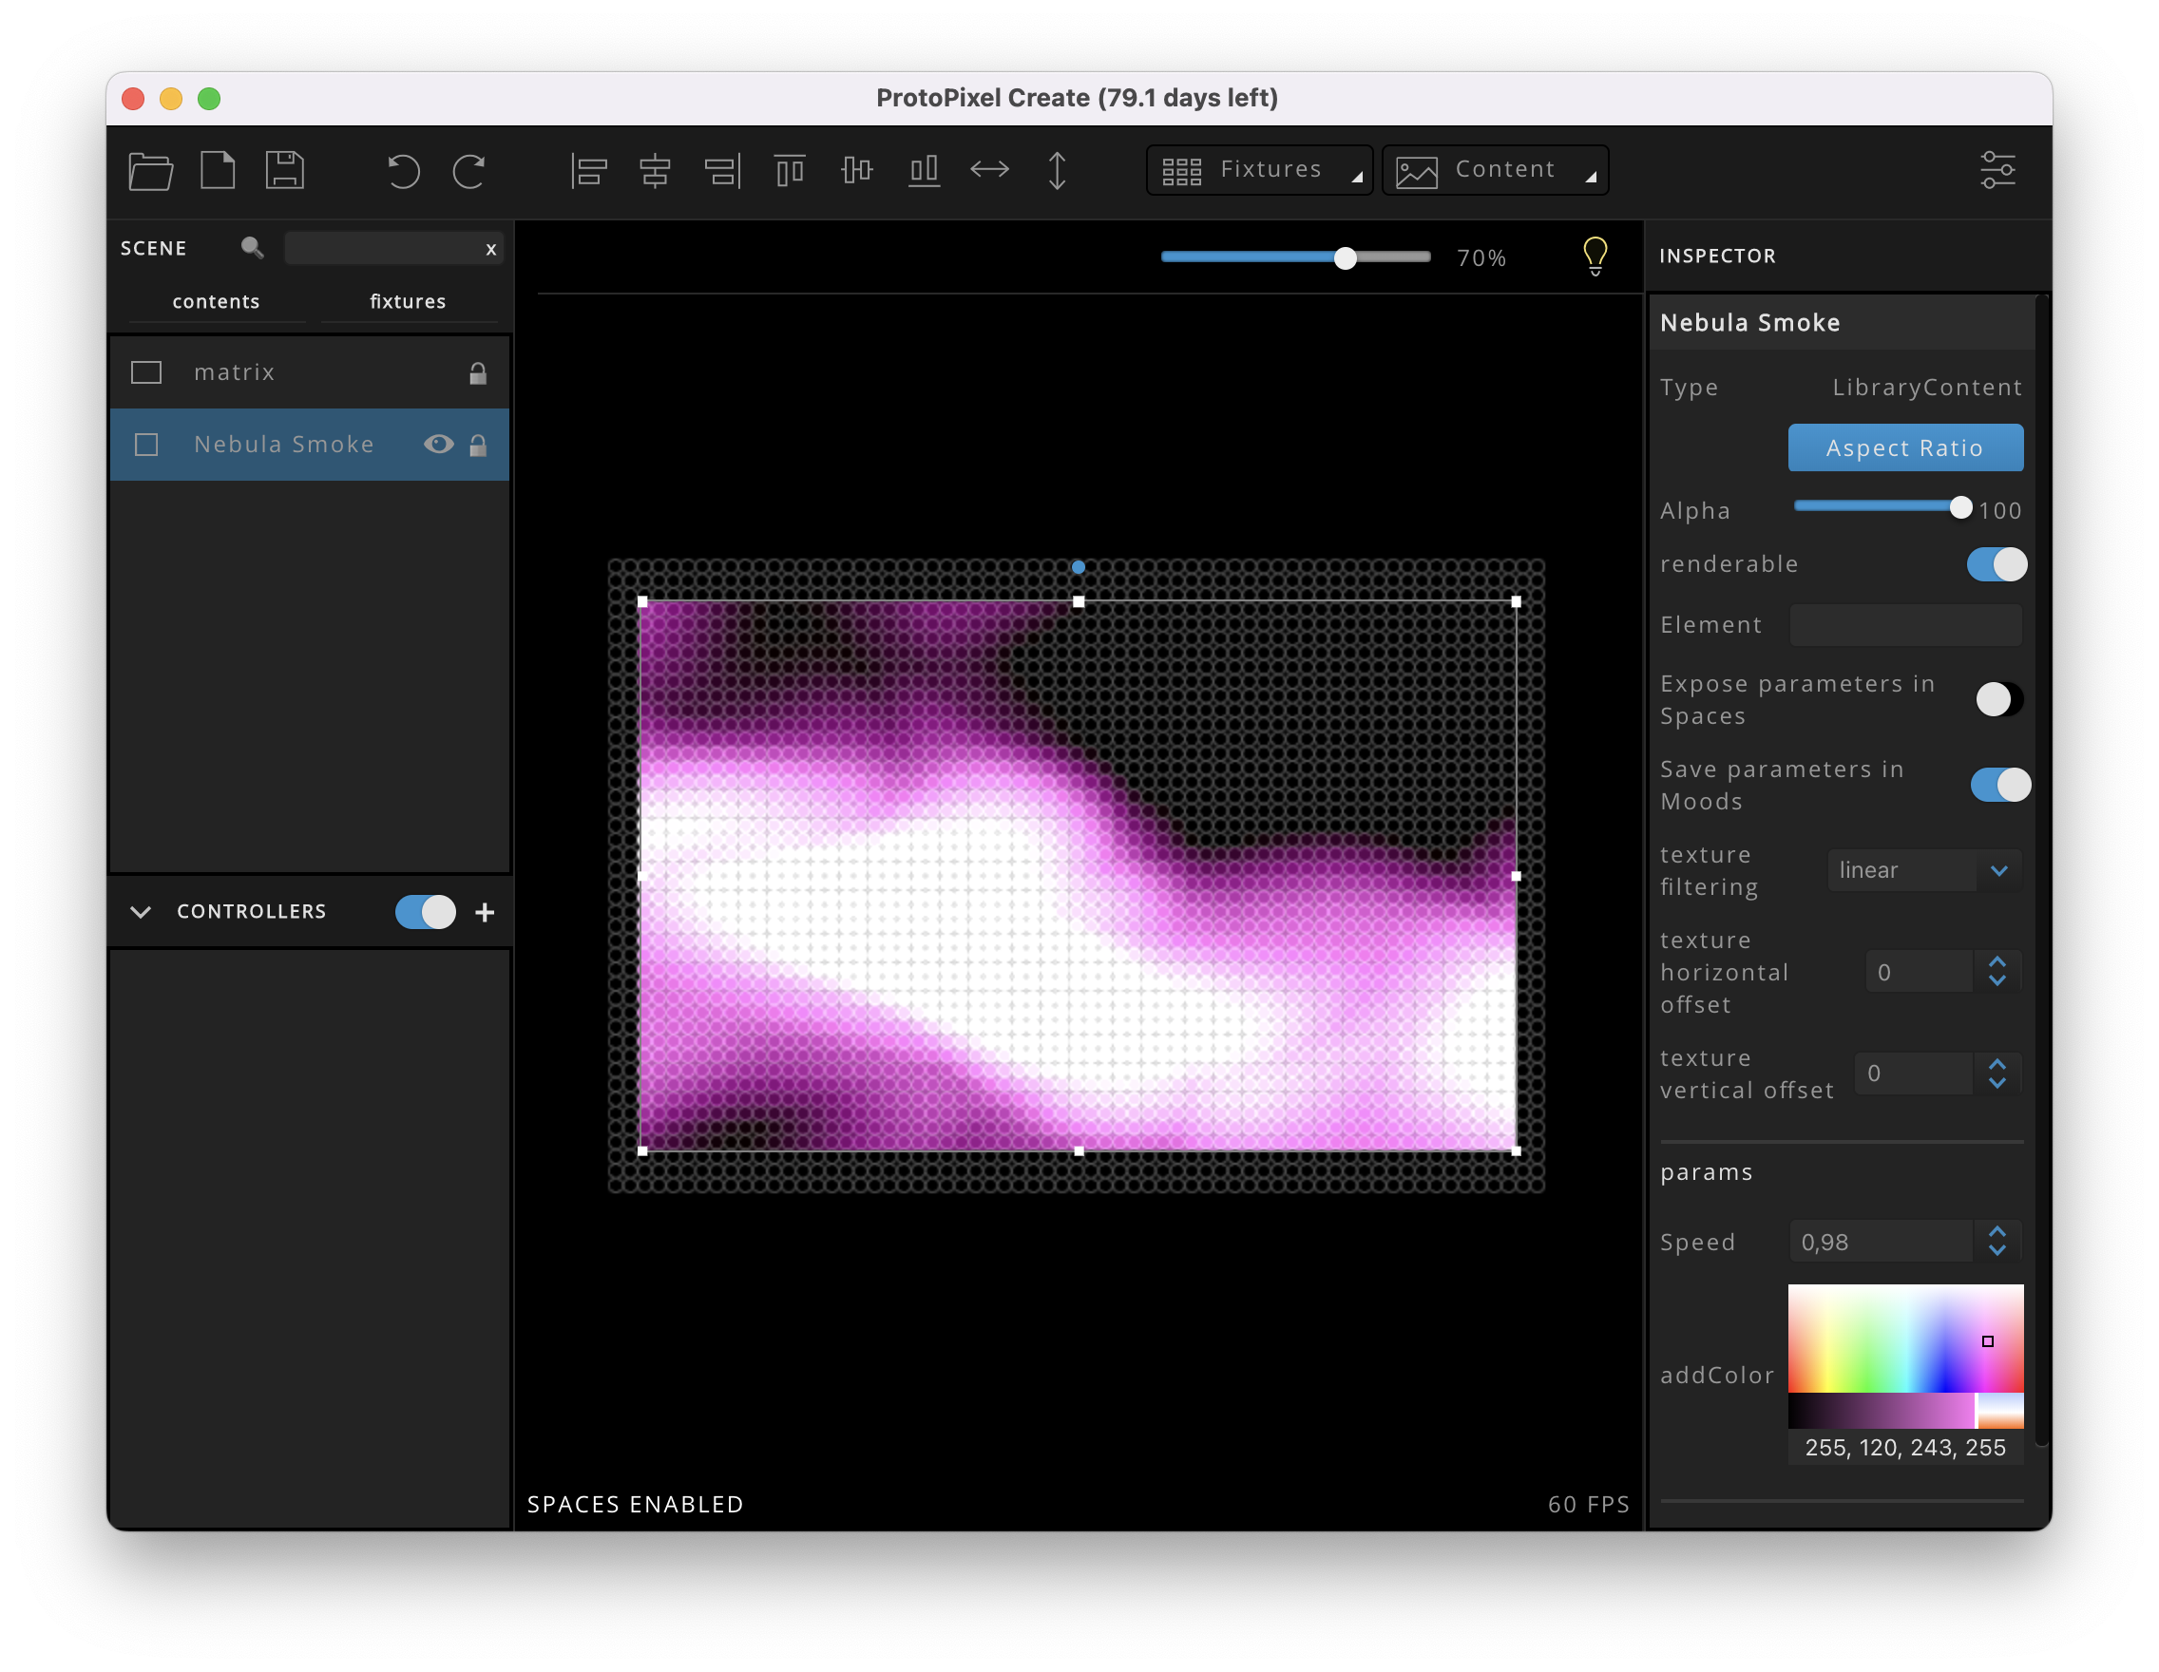The width and height of the screenshot is (2159, 1672).
Task: Click the SPACES ENABLED status text
Action: point(635,1505)
